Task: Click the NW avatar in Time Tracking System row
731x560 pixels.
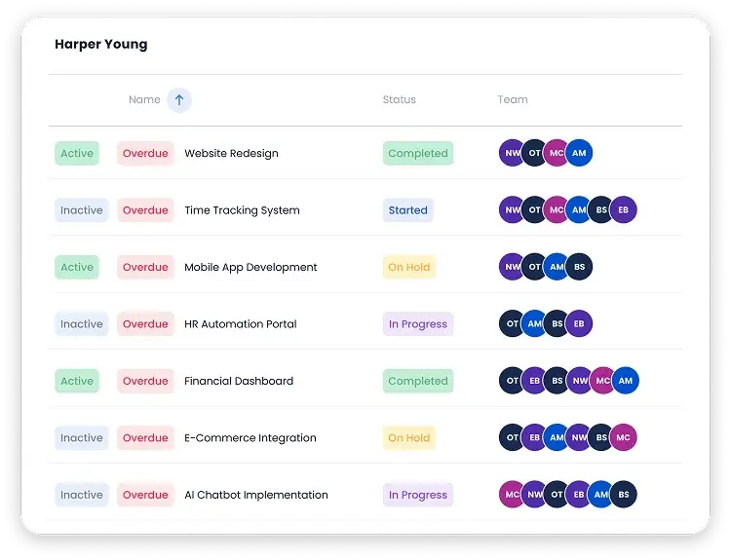Action: (512, 209)
